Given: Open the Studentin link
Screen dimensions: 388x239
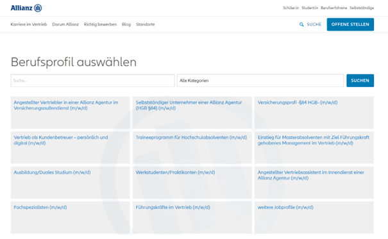Looking at the screenshot, I should [x=310, y=8].
